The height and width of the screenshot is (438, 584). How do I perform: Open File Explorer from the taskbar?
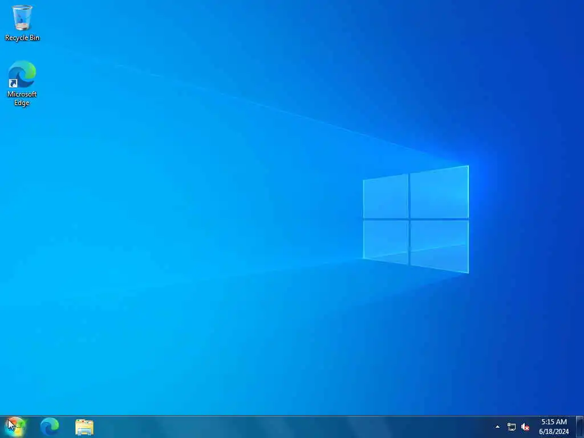(x=84, y=427)
